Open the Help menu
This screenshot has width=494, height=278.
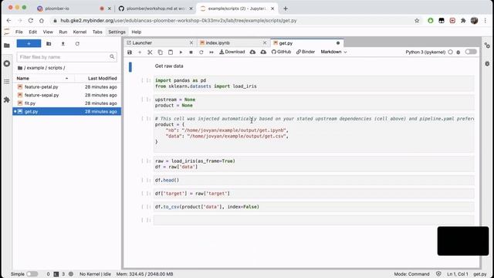pos(136,32)
